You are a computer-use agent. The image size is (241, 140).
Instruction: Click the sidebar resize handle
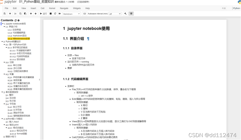coord(39,80)
